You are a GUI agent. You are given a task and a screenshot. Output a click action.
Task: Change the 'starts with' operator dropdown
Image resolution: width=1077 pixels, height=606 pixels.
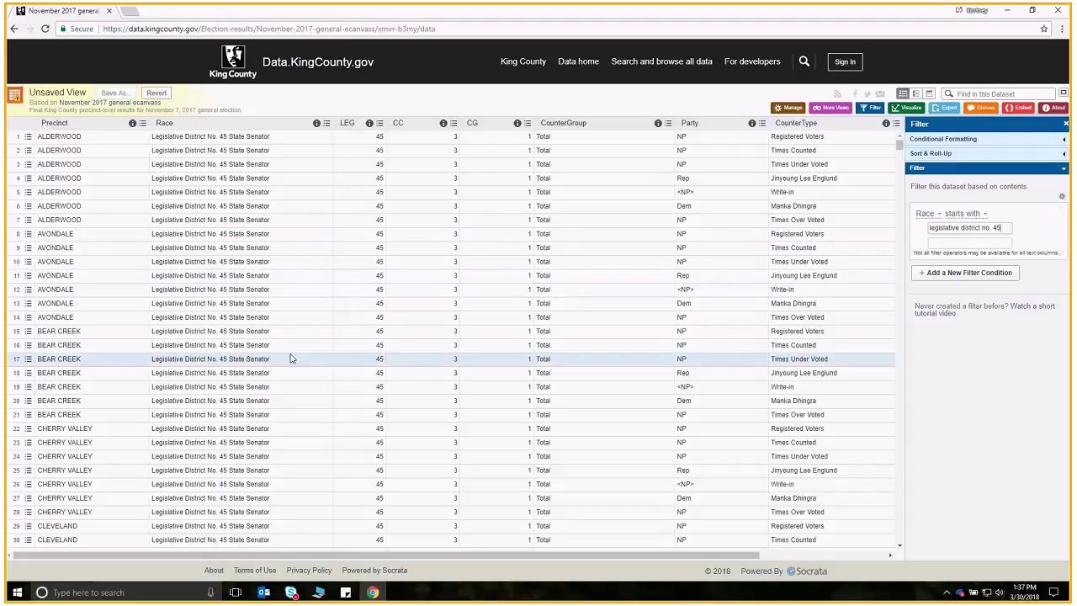click(966, 214)
